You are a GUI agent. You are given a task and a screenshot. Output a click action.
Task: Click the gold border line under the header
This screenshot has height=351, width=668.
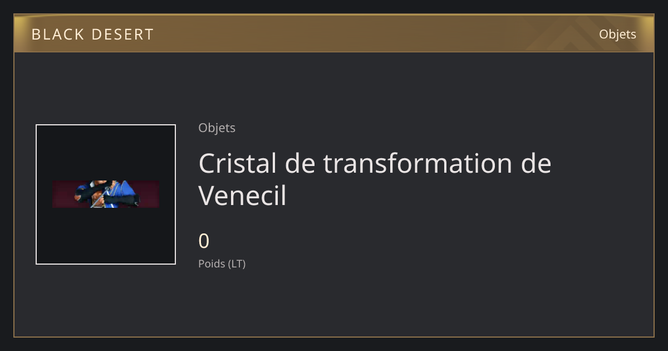click(x=334, y=52)
